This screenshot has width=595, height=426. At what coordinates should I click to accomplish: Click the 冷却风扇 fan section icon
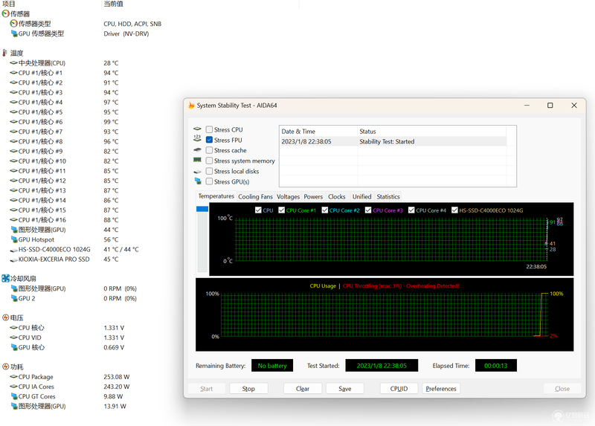tap(6, 279)
